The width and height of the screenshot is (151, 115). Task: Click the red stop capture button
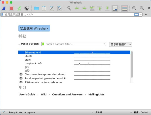pyautogui.click(x=11, y=8)
